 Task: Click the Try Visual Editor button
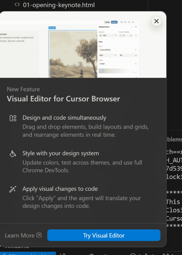(x=104, y=235)
